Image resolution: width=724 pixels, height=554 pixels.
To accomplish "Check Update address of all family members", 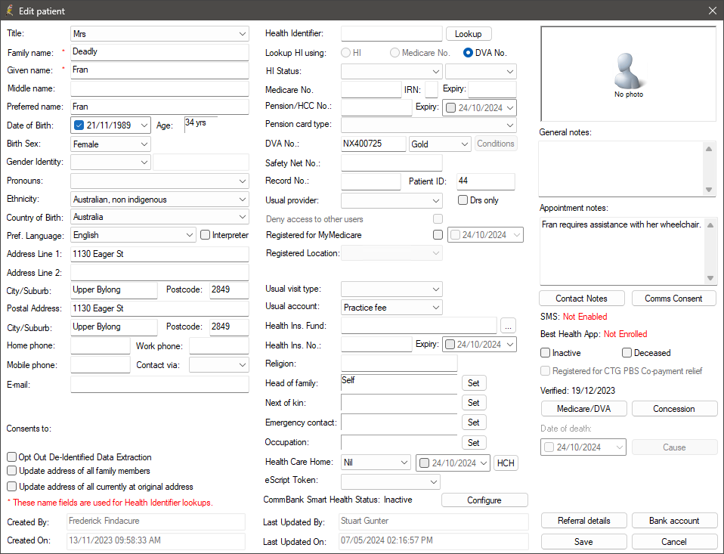I will 11,471.
